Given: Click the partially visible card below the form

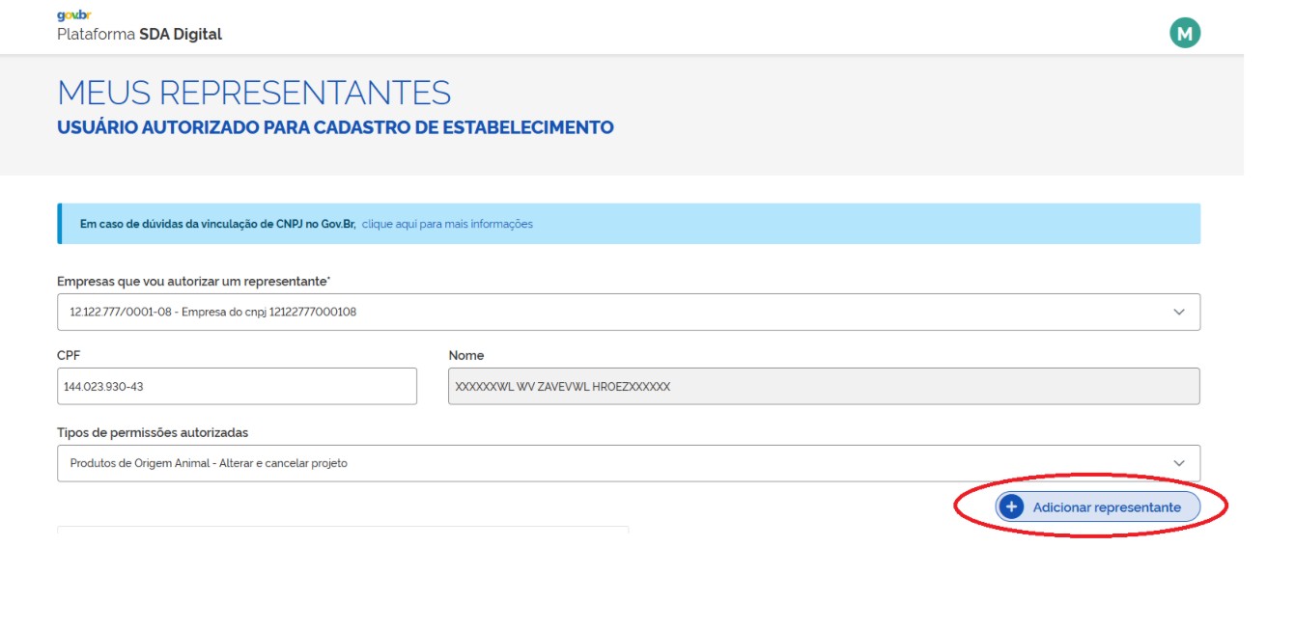Looking at the screenshot, I should pos(343,529).
